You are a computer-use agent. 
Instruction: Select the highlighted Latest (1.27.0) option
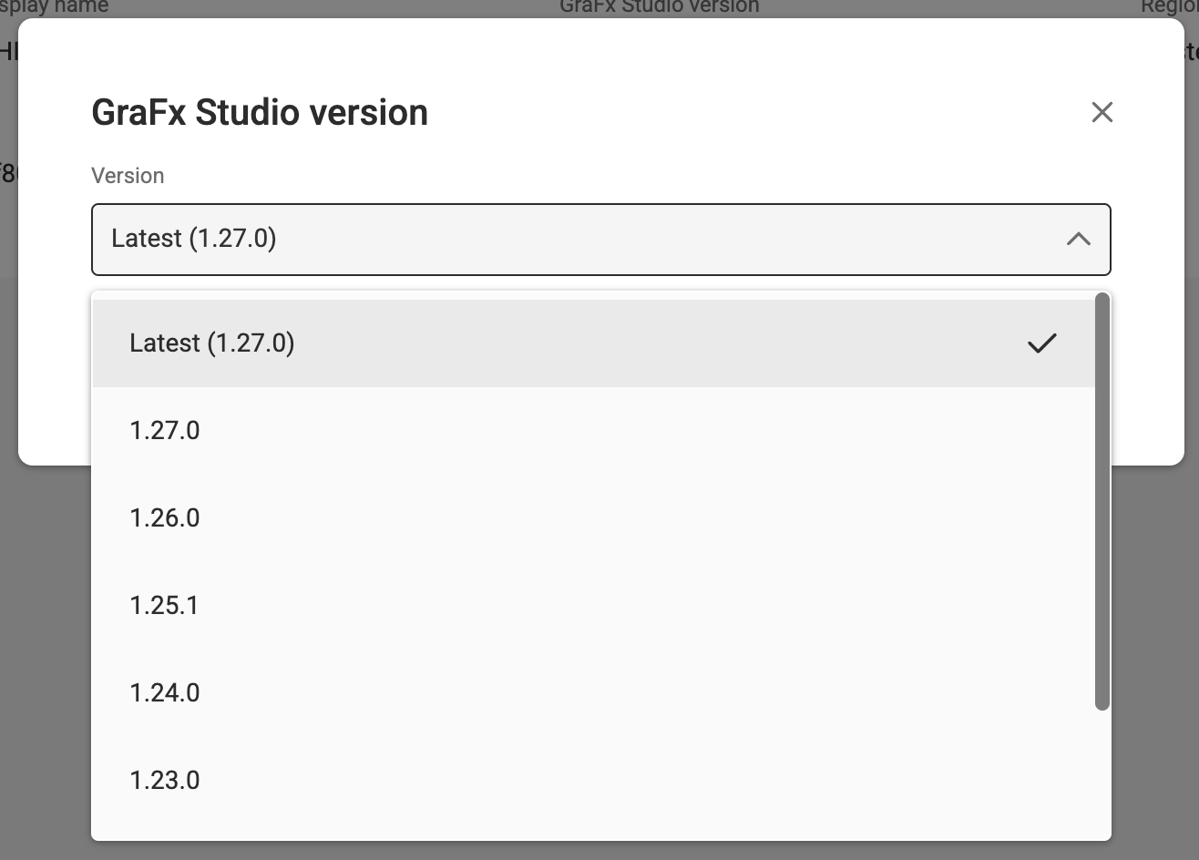tap(211, 343)
